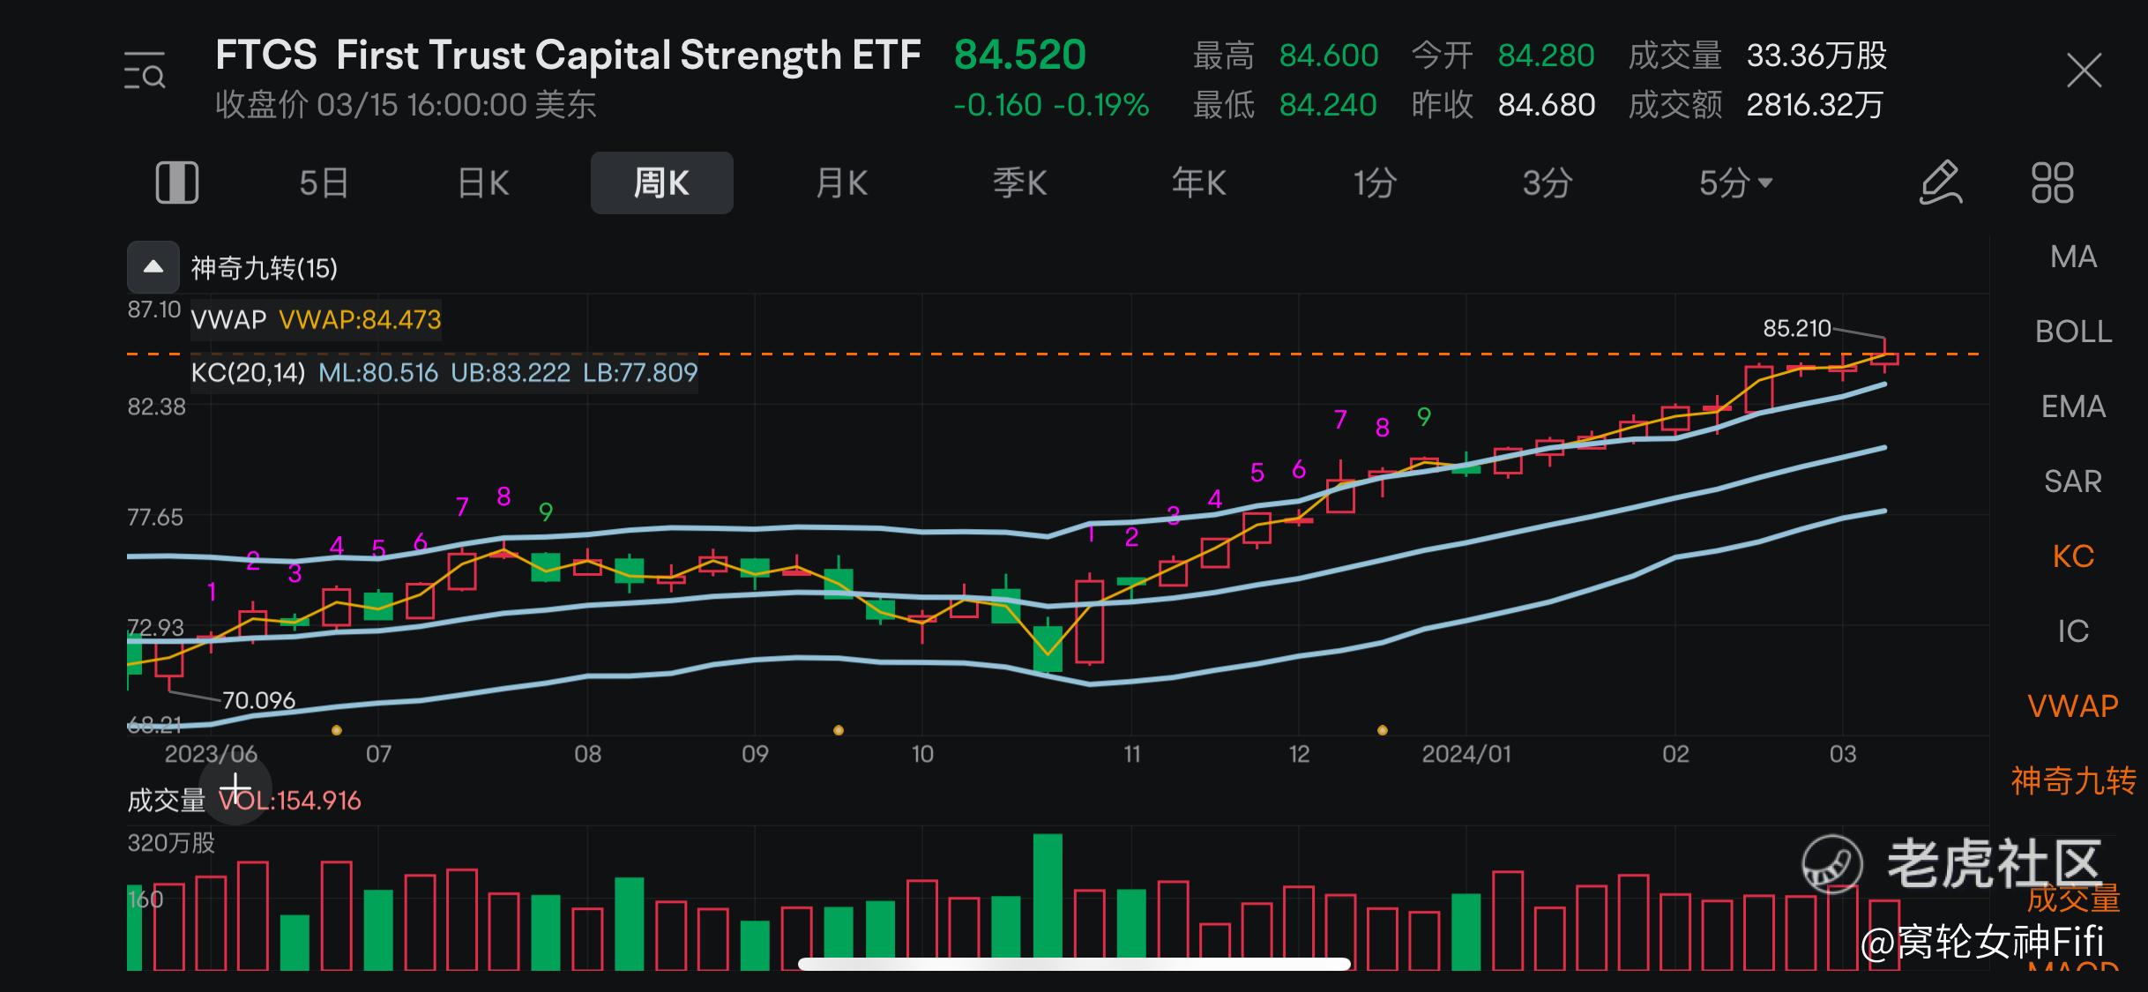Tap the crosshair plus icon
The height and width of the screenshot is (992, 2148).
click(x=235, y=787)
